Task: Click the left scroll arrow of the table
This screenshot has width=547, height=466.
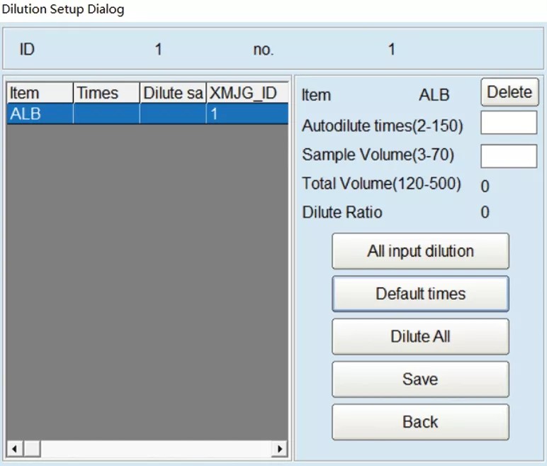Action: 15,449
